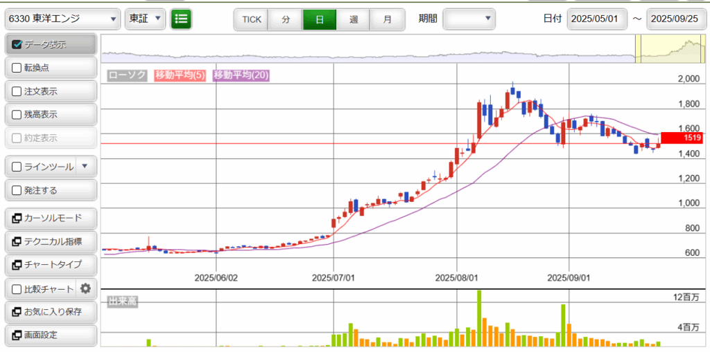
Task: Open the ラインツール dropdown arrow
Action: pos(85,167)
